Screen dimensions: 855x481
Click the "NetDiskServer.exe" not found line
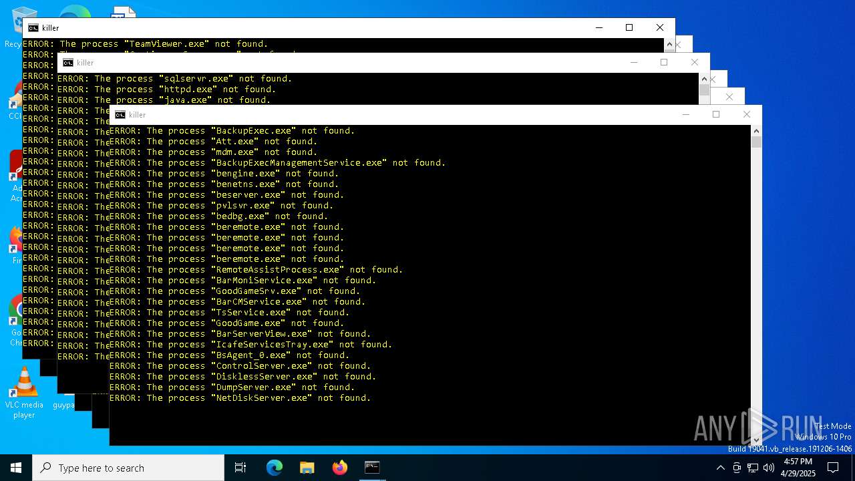click(240, 398)
